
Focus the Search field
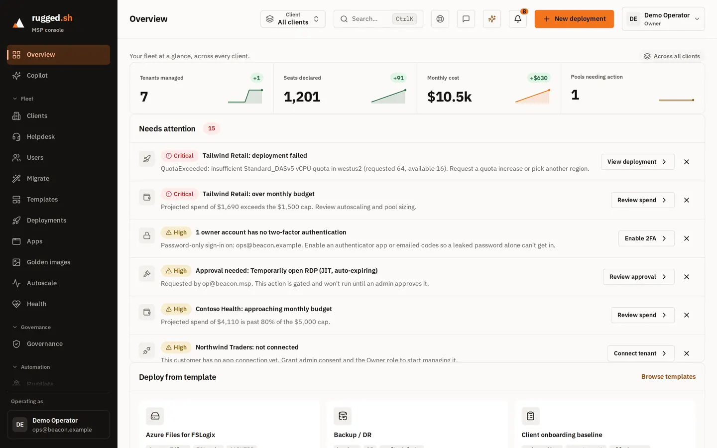point(378,19)
